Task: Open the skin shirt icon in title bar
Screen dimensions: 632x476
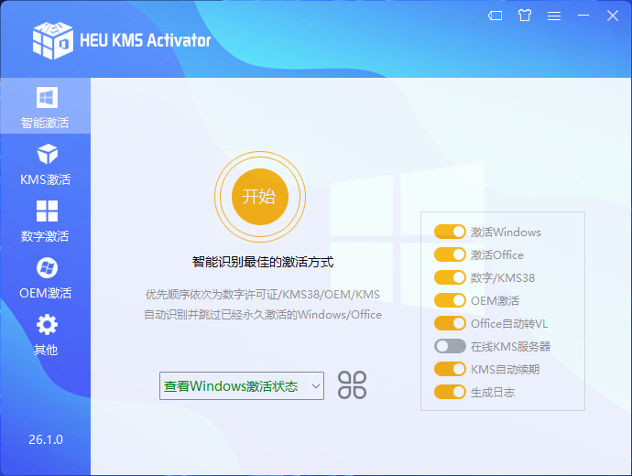Action: pos(524,16)
